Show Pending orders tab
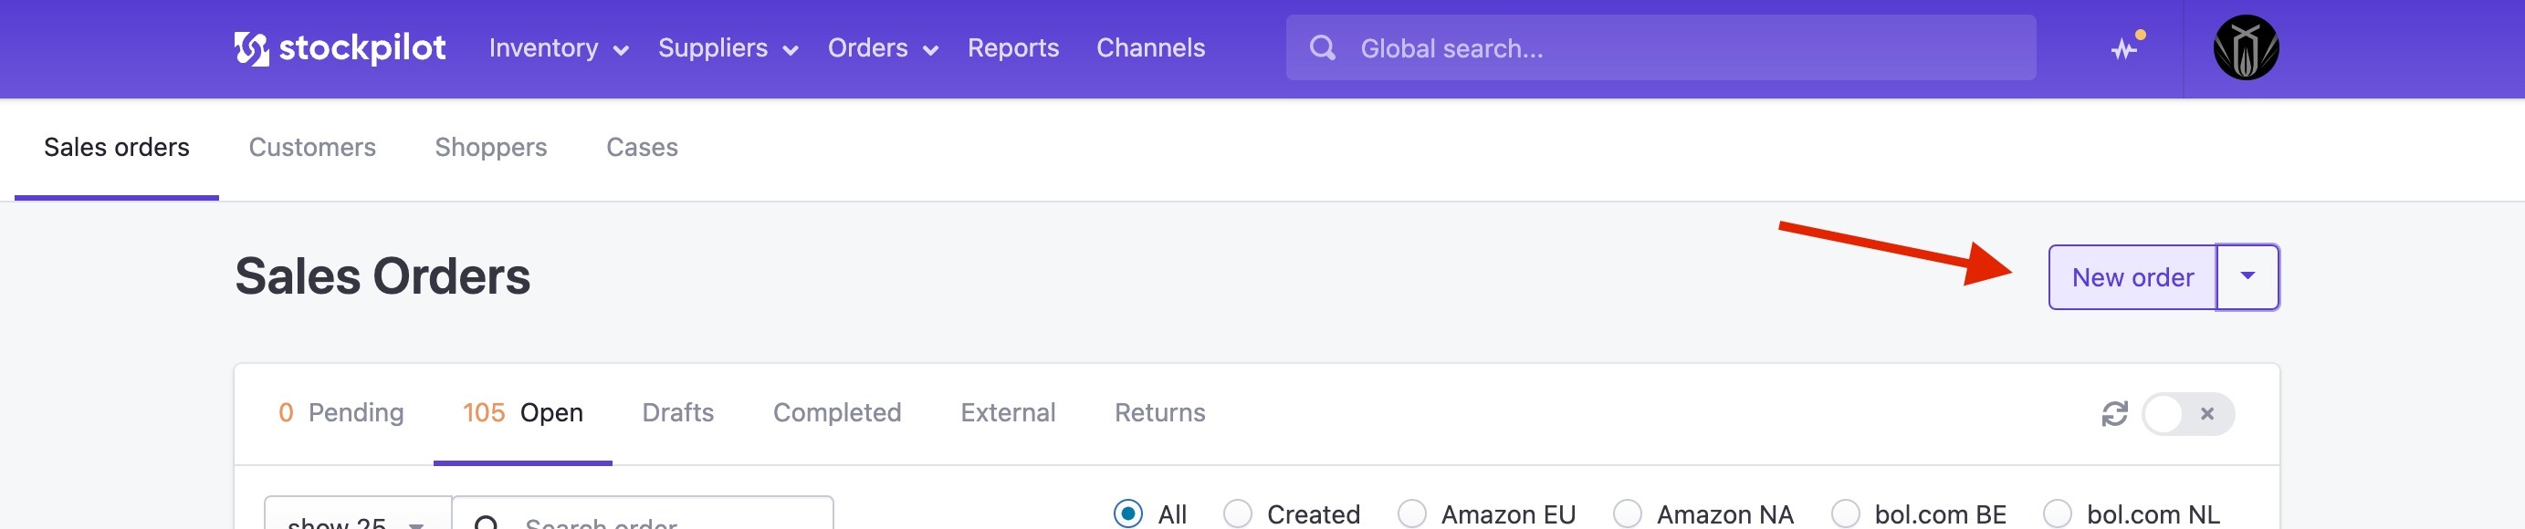 [x=341, y=413]
